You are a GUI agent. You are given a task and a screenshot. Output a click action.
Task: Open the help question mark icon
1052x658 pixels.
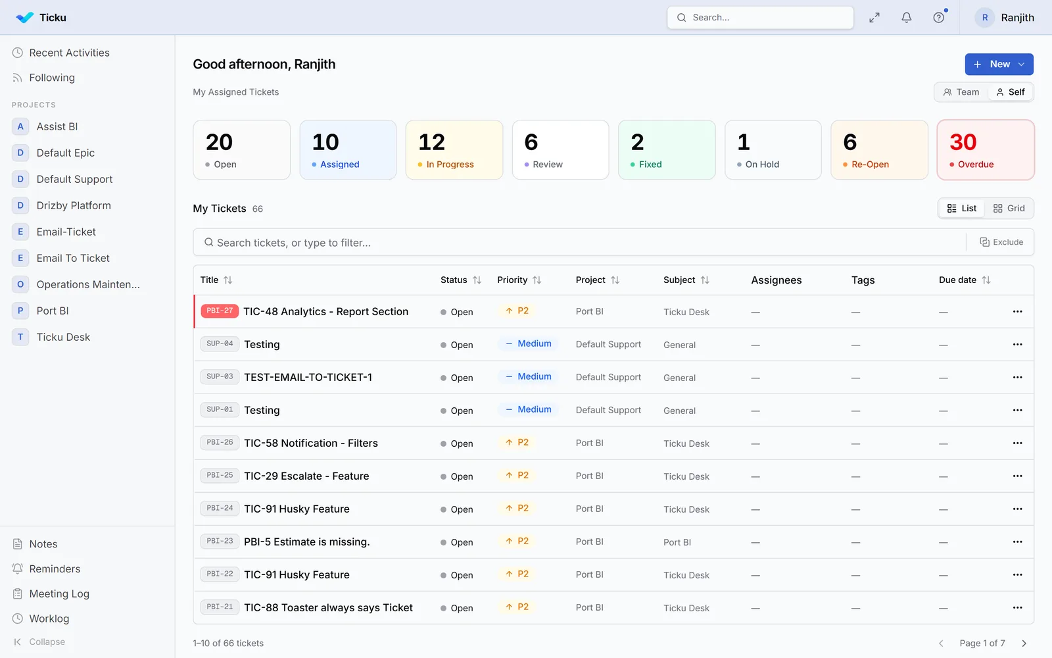pyautogui.click(x=939, y=18)
